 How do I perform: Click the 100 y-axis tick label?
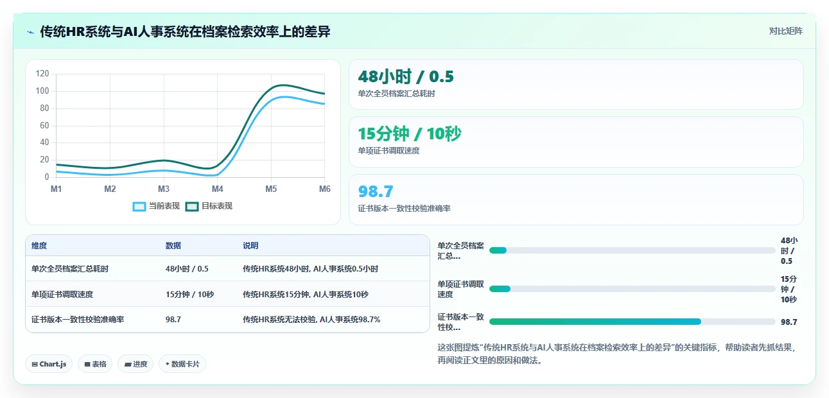42,91
